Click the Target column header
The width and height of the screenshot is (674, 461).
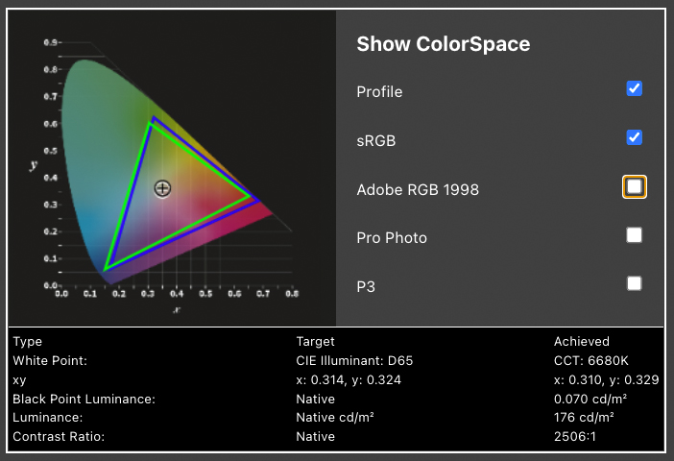point(315,342)
